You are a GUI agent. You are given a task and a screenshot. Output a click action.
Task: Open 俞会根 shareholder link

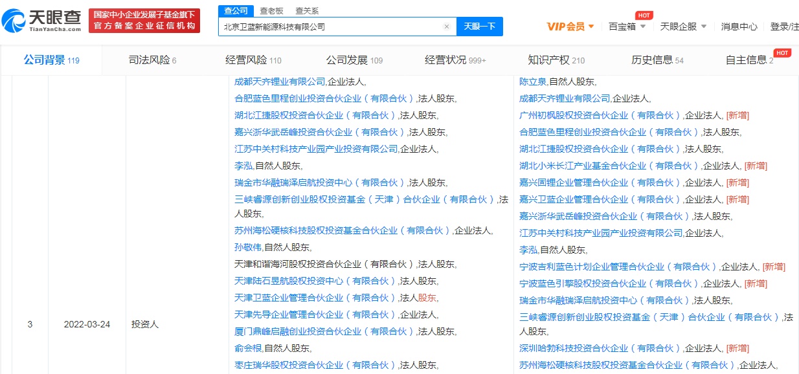tap(248, 348)
